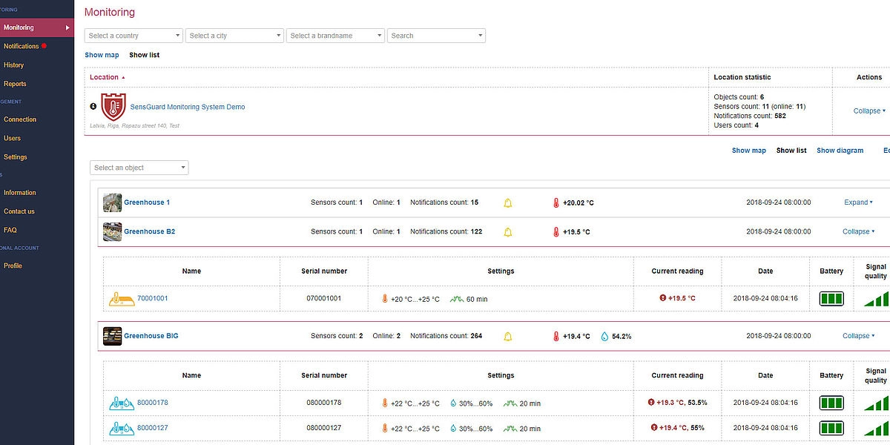Expand the Greenhouse 1 object
Image resolution: width=890 pixels, height=445 pixels.
point(858,202)
